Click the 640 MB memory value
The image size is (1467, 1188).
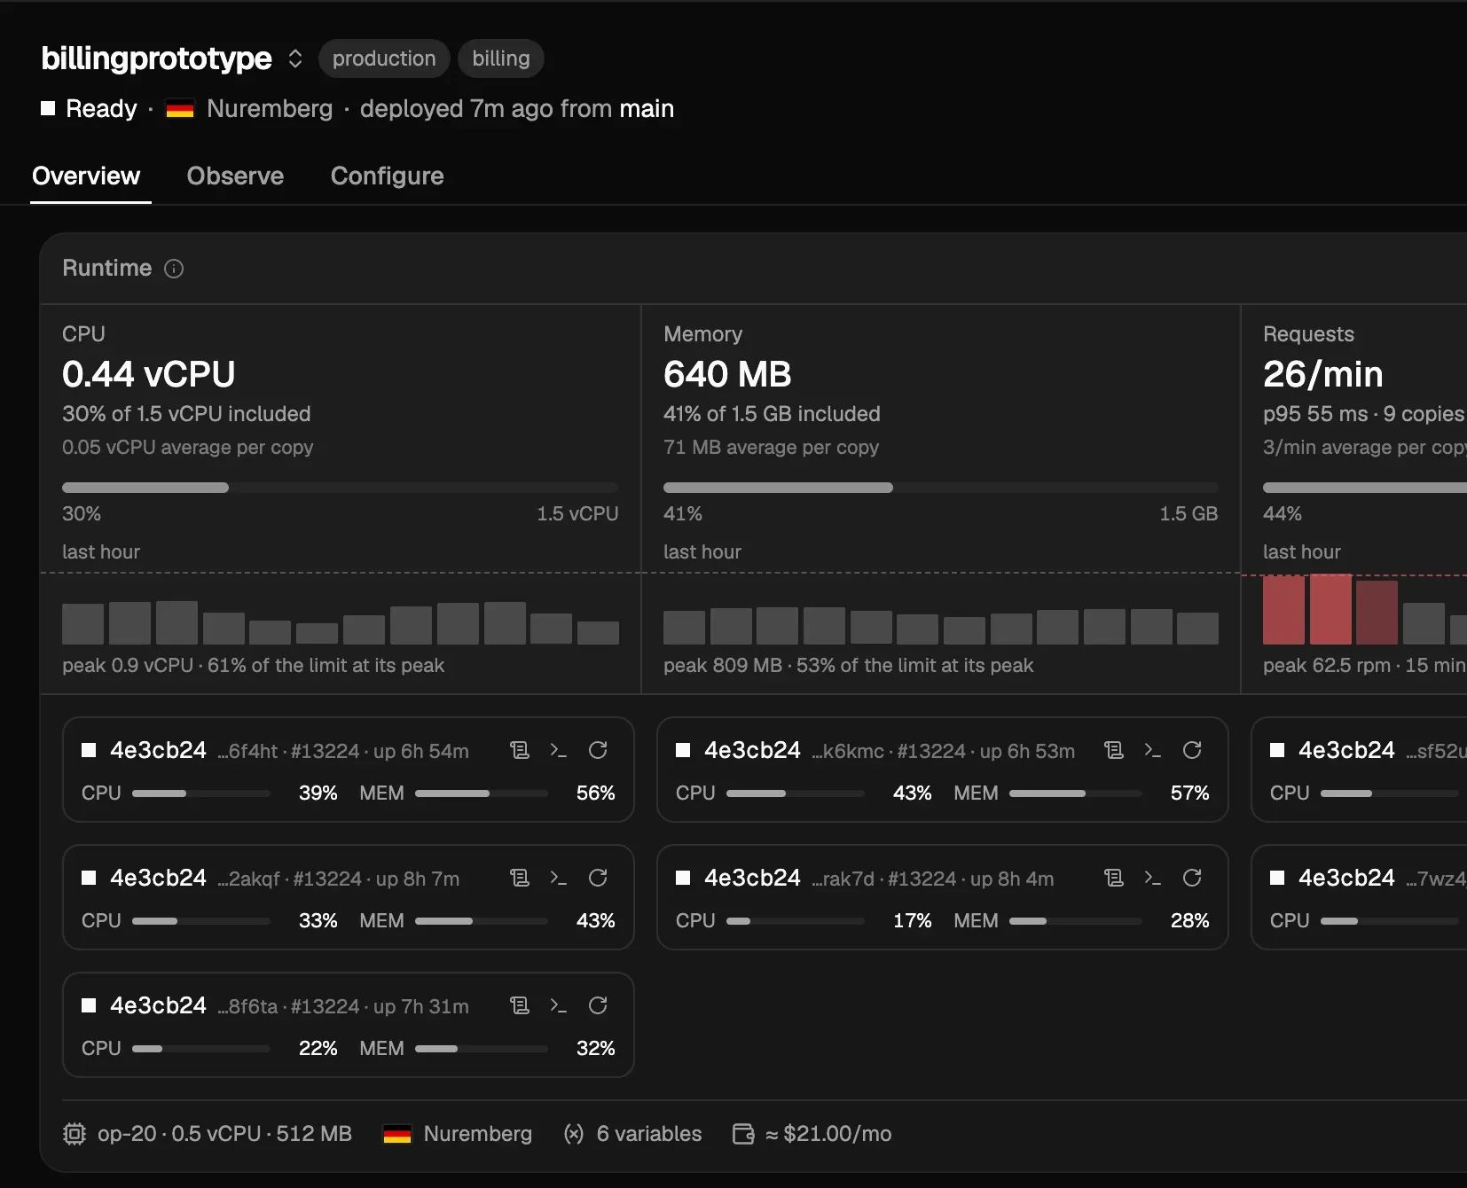pyautogui.click(x=727, y=374)
